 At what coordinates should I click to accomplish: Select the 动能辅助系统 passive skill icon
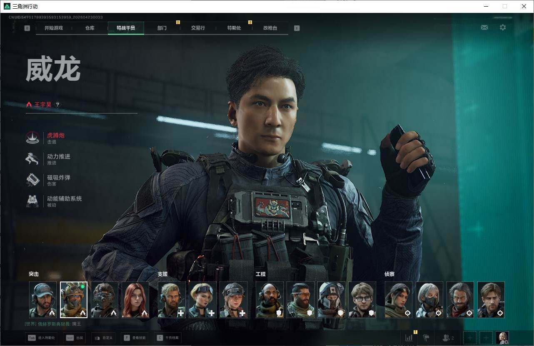tap(32, 201)
